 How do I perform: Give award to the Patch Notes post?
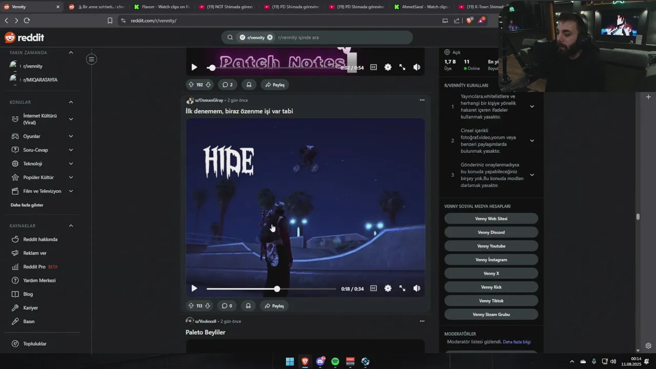pos(249,85)
